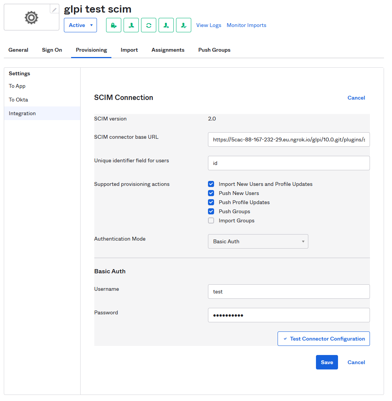Click the Supported provisioning actions label
Image resolution: width=392 pixels, height=401 pixels.
tap(132, 184)
